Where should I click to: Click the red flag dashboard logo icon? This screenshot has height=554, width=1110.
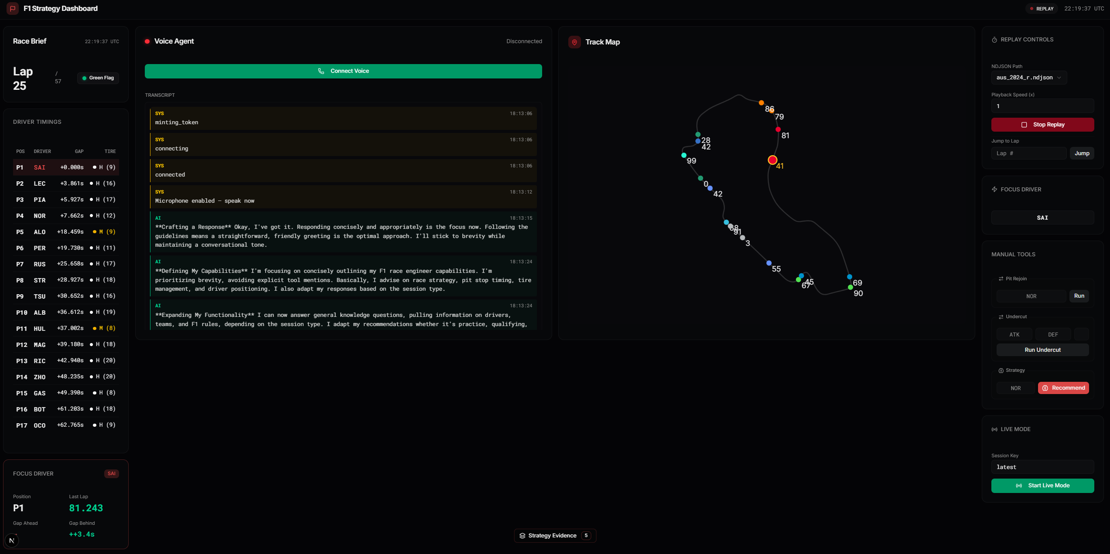point(13,8)
